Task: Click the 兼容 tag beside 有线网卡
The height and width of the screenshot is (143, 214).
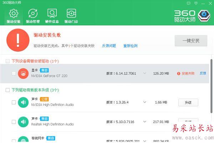Action: 51,138
